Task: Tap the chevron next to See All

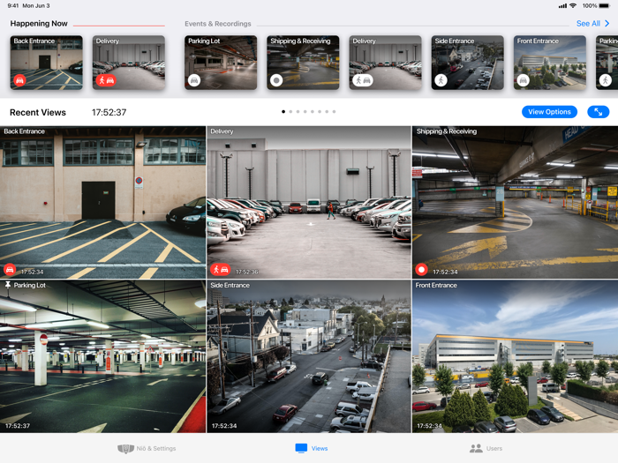Action: (x=607, y=24)
